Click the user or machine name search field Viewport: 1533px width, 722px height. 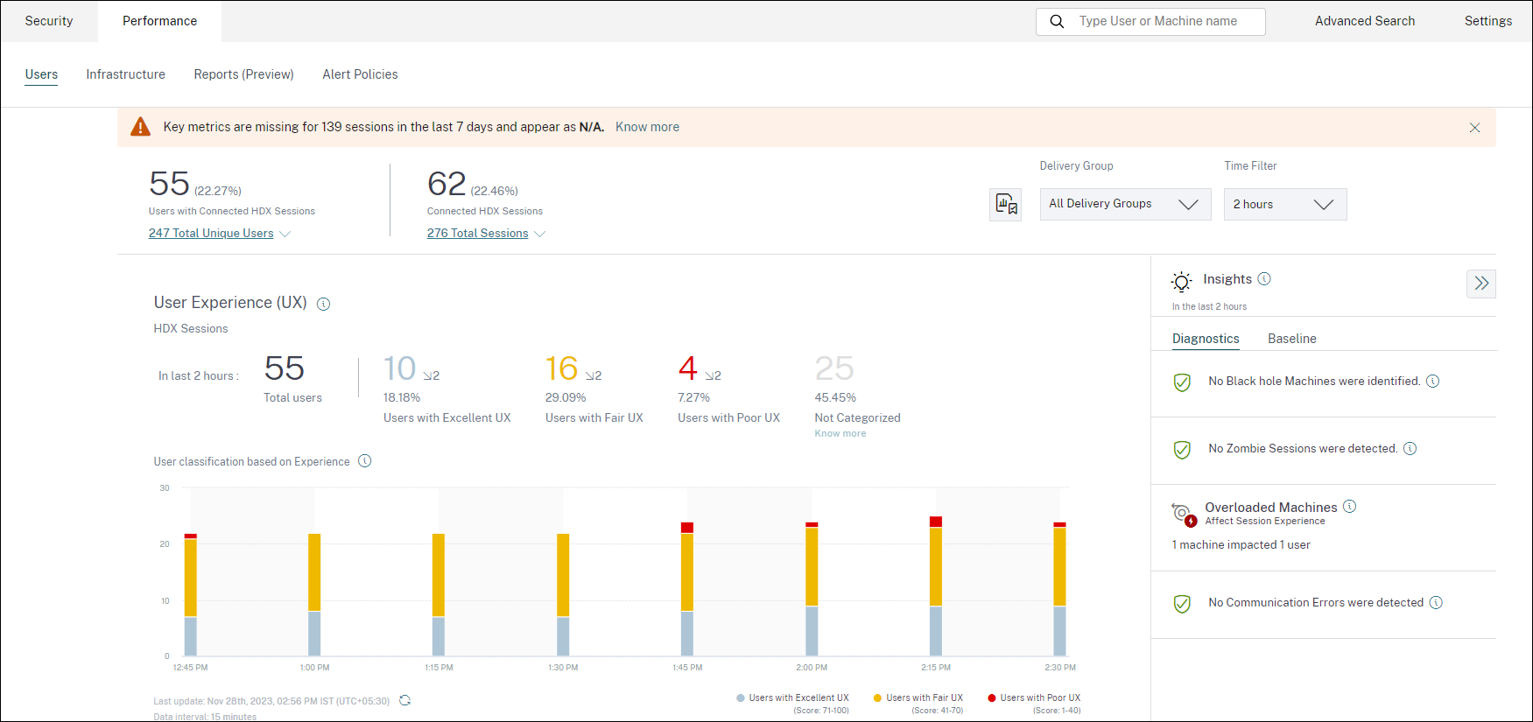click(1157, 21)
